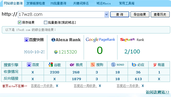Enable the 批量查询[我的域名] checkbox
The image size is (171, 97).
[45, 22]
